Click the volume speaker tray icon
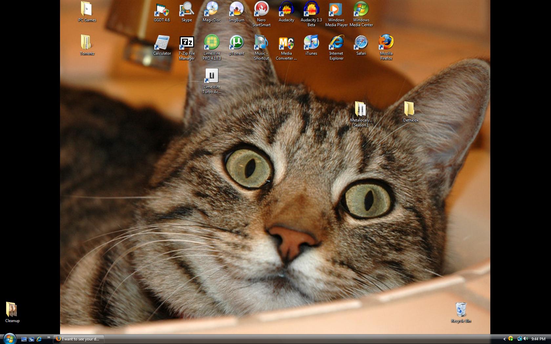The width and height of the screenshot is (551, 344). [525, 339]
